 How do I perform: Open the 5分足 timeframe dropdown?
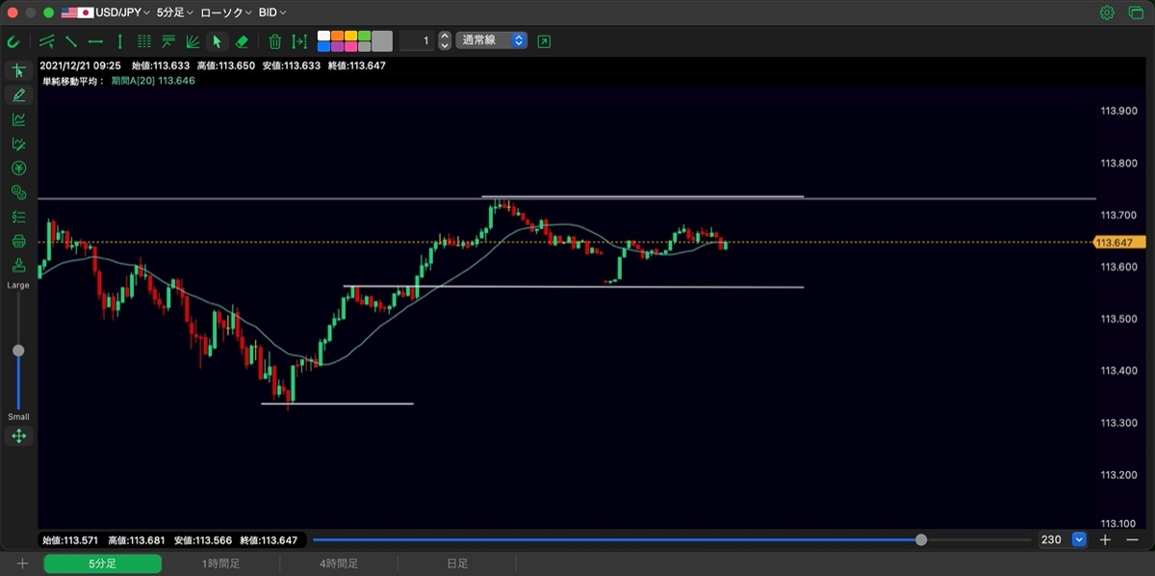coord(175,13)
